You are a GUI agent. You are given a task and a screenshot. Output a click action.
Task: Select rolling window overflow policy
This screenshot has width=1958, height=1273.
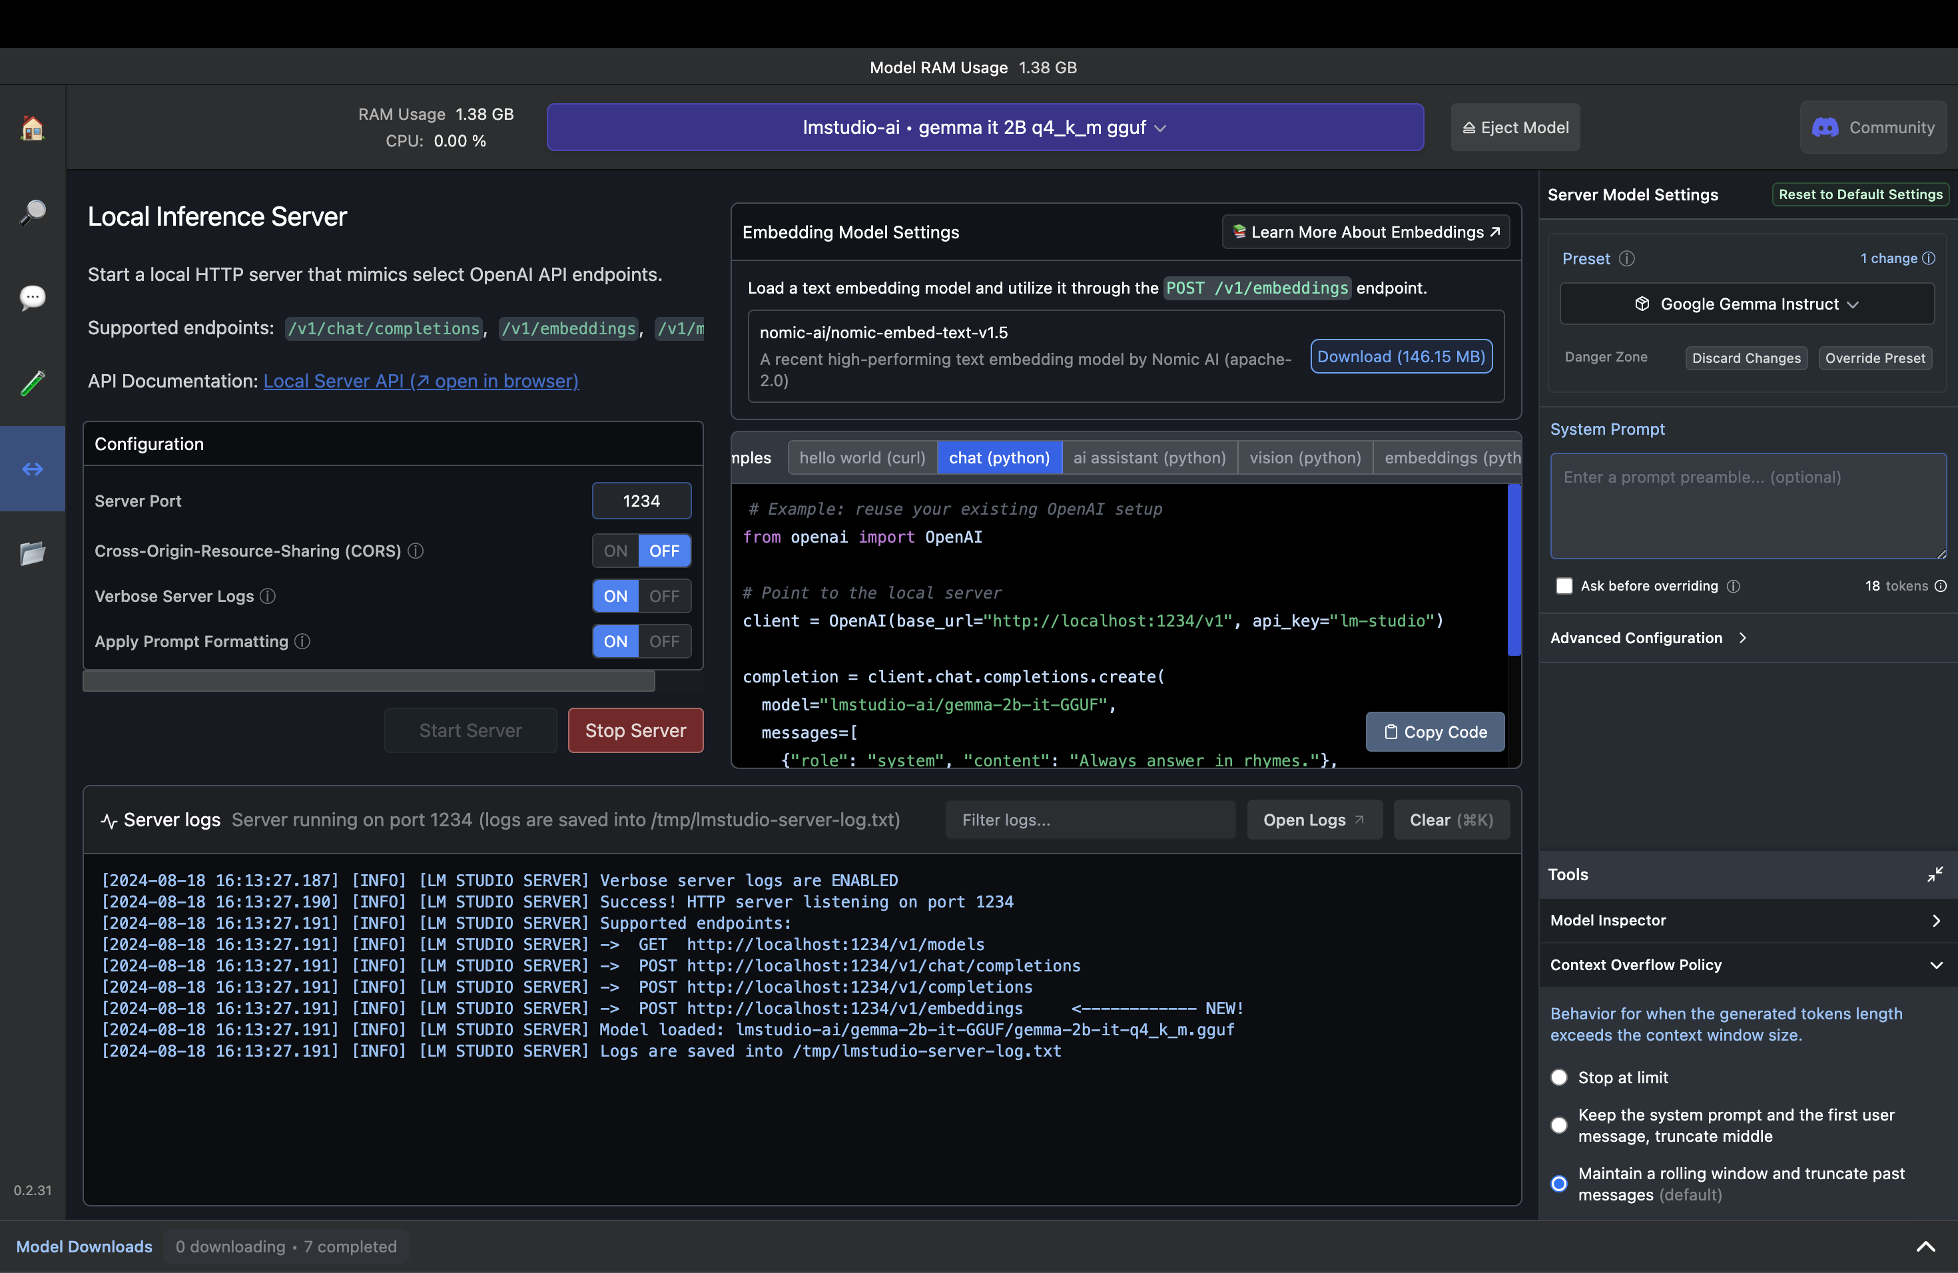pos(1559,1183)
